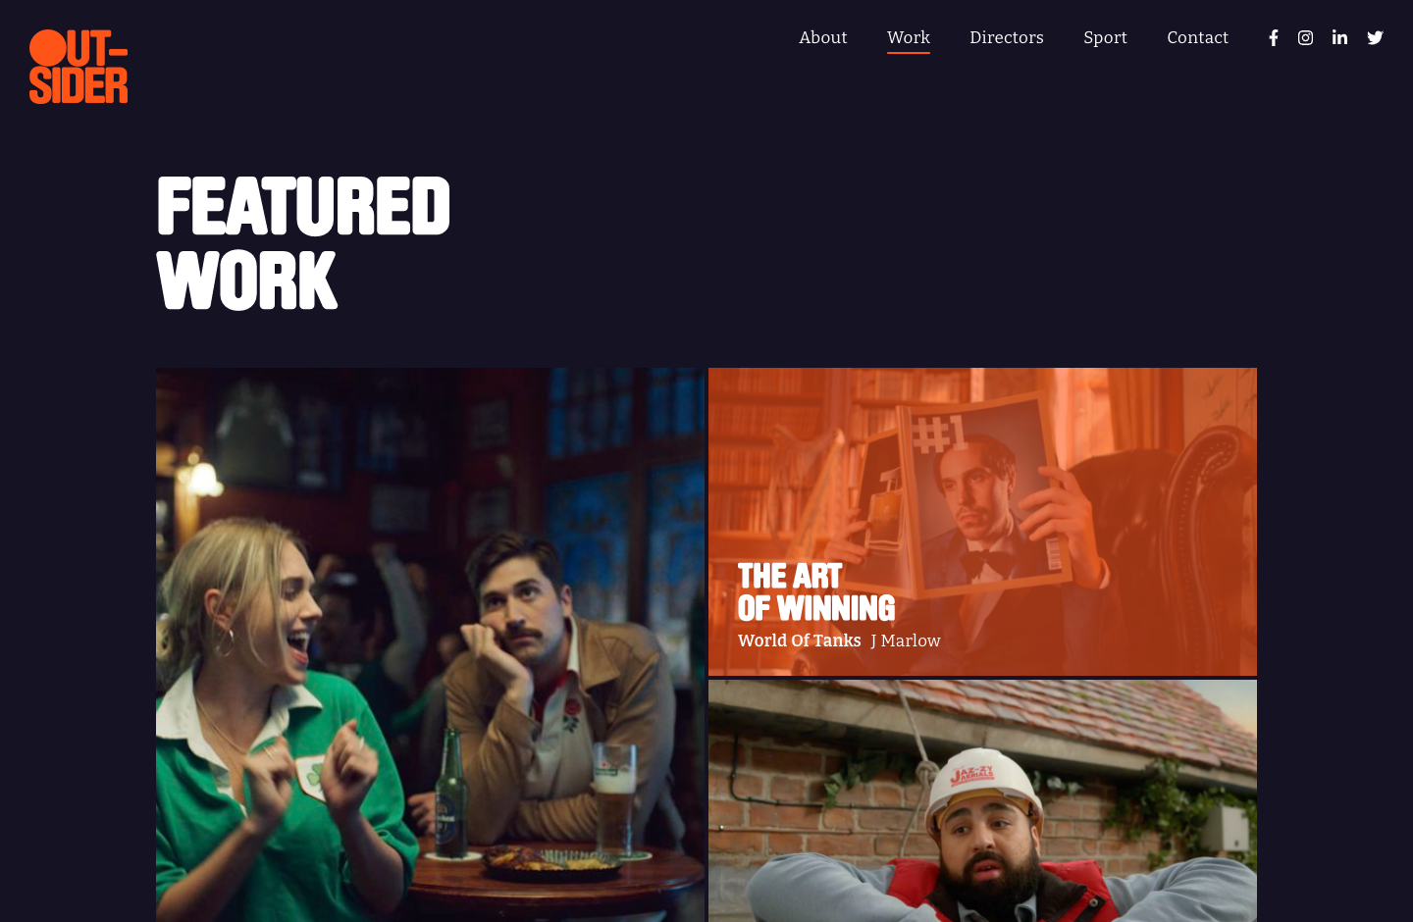Click The Art of Winning title
The width and height of the screenshot is (1413, 922).
[816, 591]
